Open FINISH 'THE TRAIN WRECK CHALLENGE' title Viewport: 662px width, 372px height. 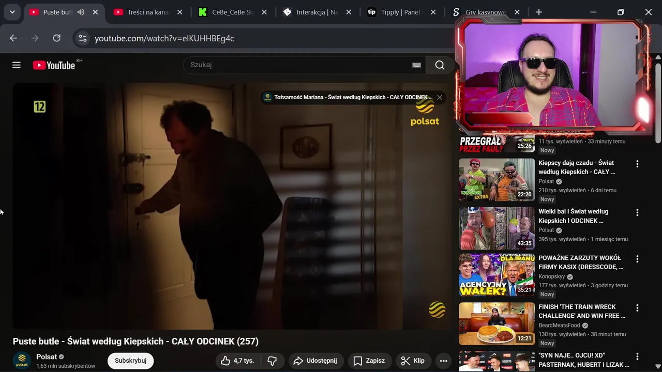point(582,311)
